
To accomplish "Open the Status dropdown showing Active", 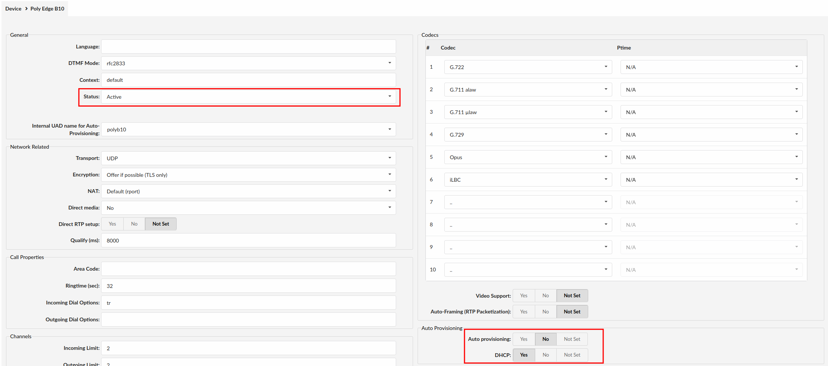I will coord(248,97).
